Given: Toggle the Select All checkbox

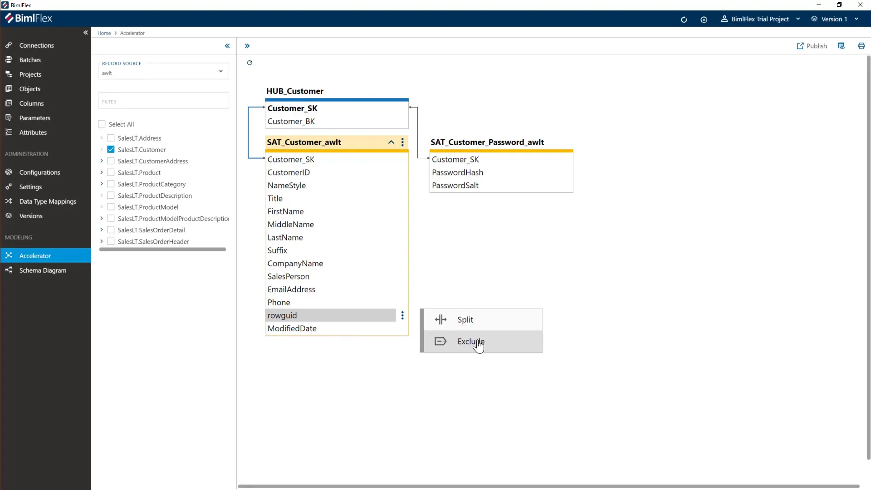Looking at the screenshot, I should coord(102,124).
